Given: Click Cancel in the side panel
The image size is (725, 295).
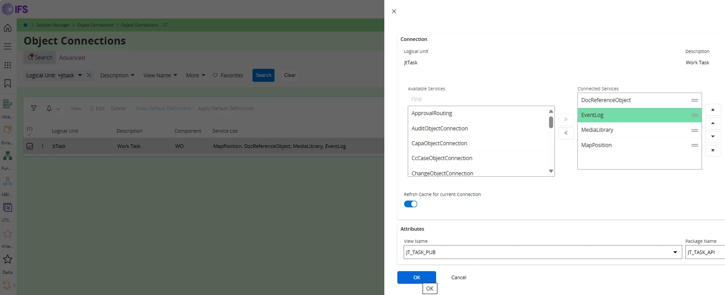Looking at the screenshot, I should click(459, 277).
